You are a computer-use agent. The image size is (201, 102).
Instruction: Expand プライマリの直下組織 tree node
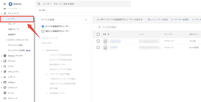pos(47,74)
